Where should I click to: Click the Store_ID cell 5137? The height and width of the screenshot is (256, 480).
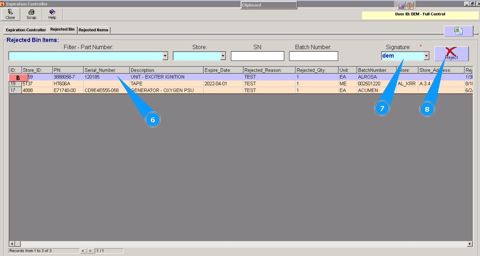(37, 84)
